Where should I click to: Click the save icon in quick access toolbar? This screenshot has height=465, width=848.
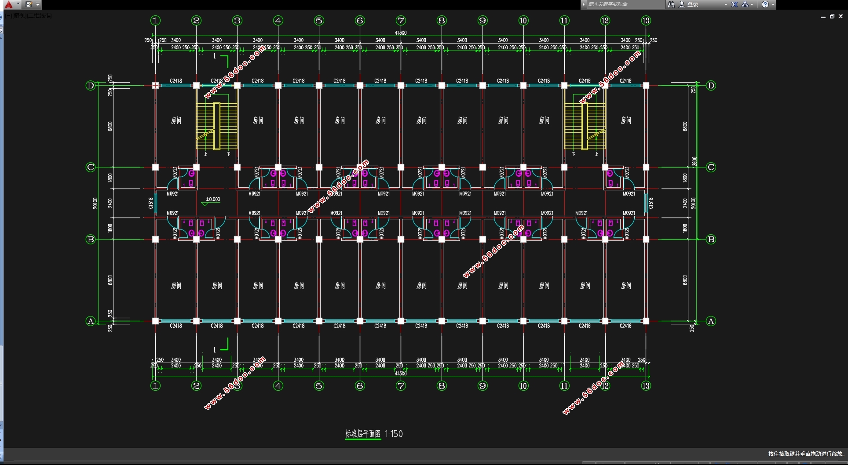tap(29, 4)
